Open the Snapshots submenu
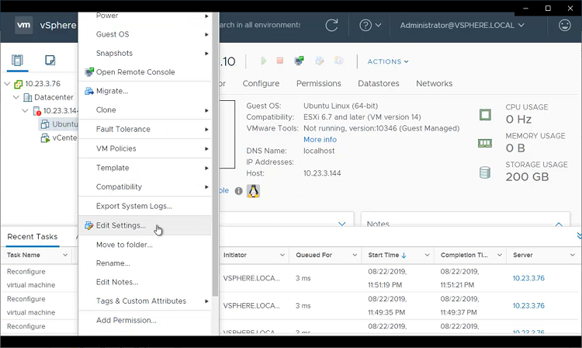 (x=145, y=53)
